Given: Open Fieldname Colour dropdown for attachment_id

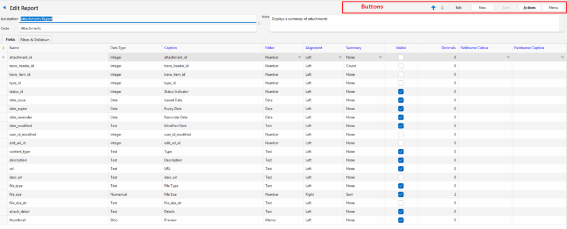Looking at the screenshot, I should (x=508, y=57).
